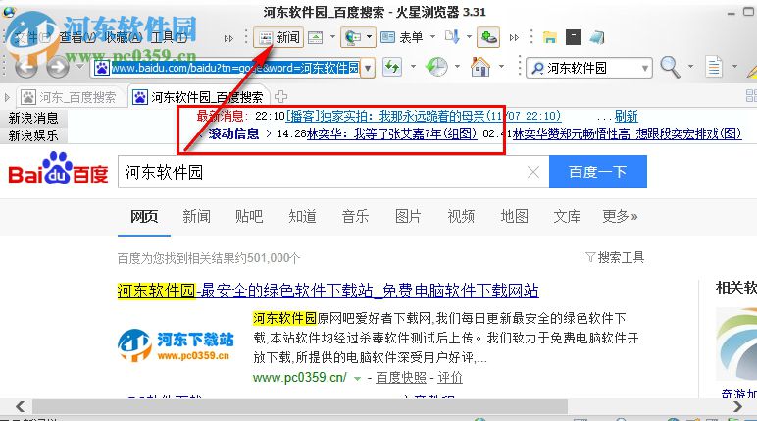Viewport: 757px width, 421px height.
Task: Open the 百度快照 cached page link
Action: coord(401,378)
